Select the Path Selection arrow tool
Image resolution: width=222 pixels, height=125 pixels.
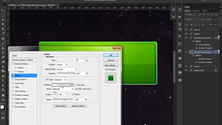tap(3, 85)
